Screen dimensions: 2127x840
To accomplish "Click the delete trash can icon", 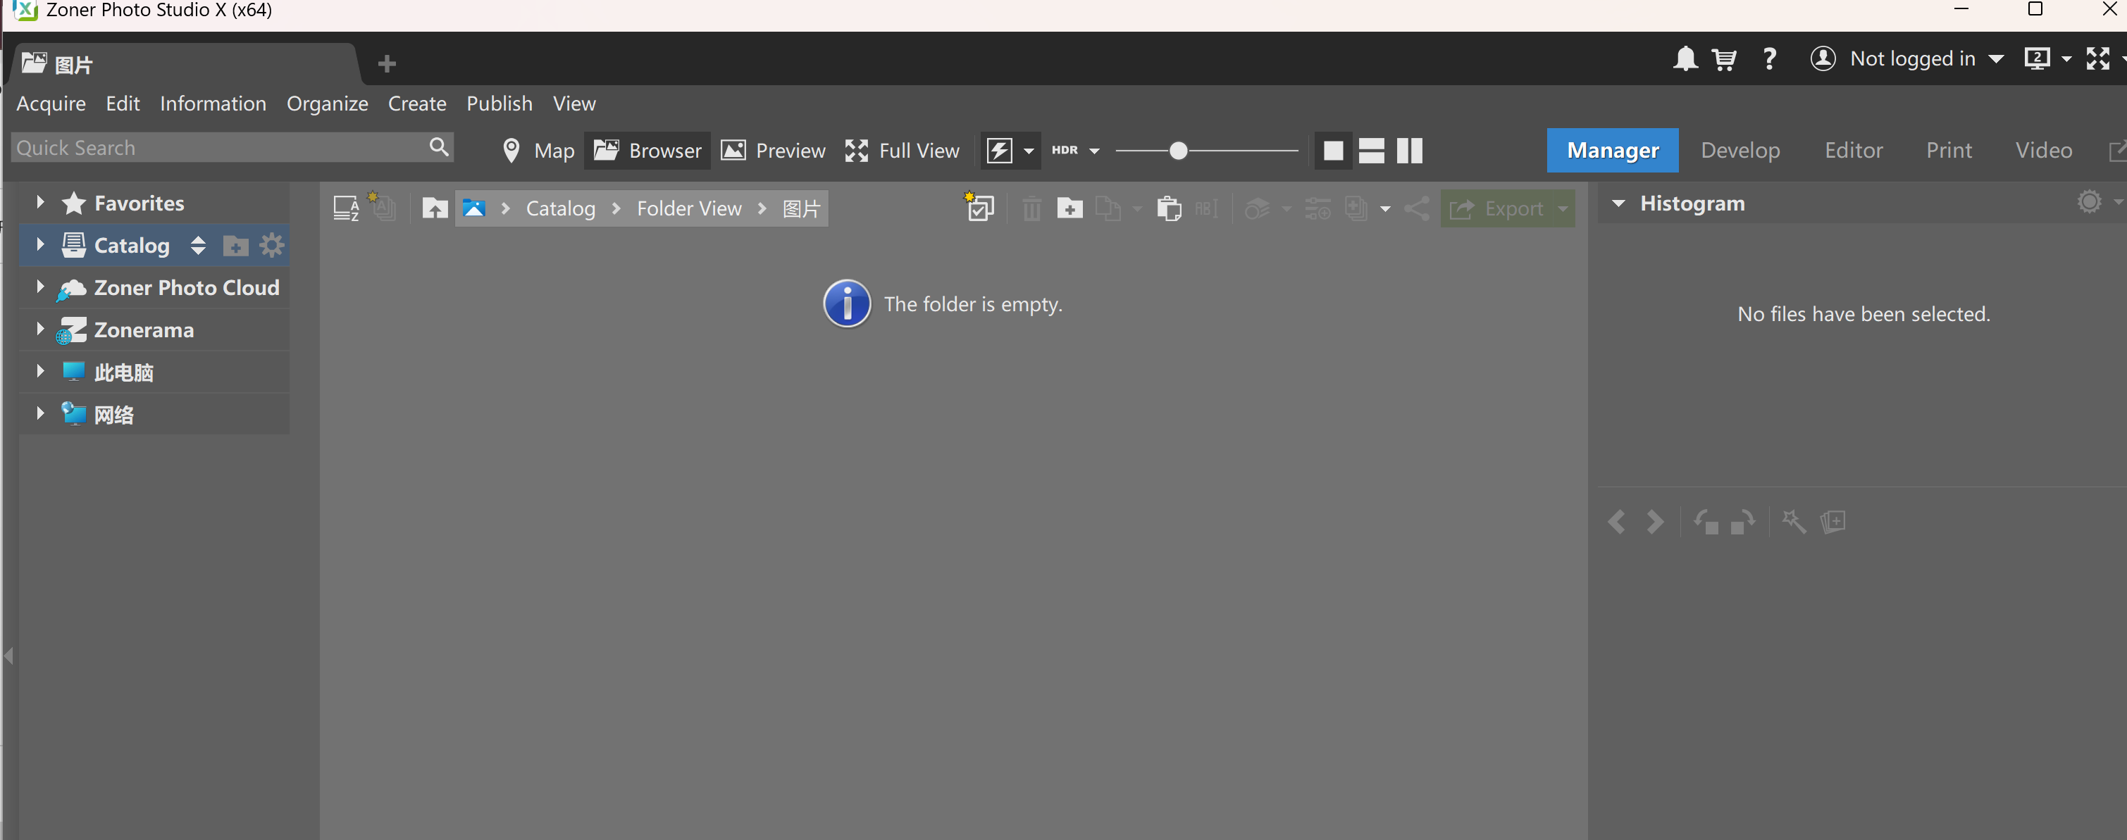I will tap(1031, 208).
